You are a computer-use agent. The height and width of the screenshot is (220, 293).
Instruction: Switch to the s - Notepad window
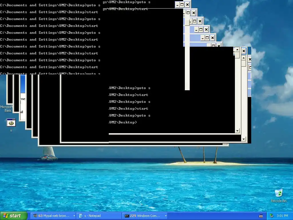99,216
